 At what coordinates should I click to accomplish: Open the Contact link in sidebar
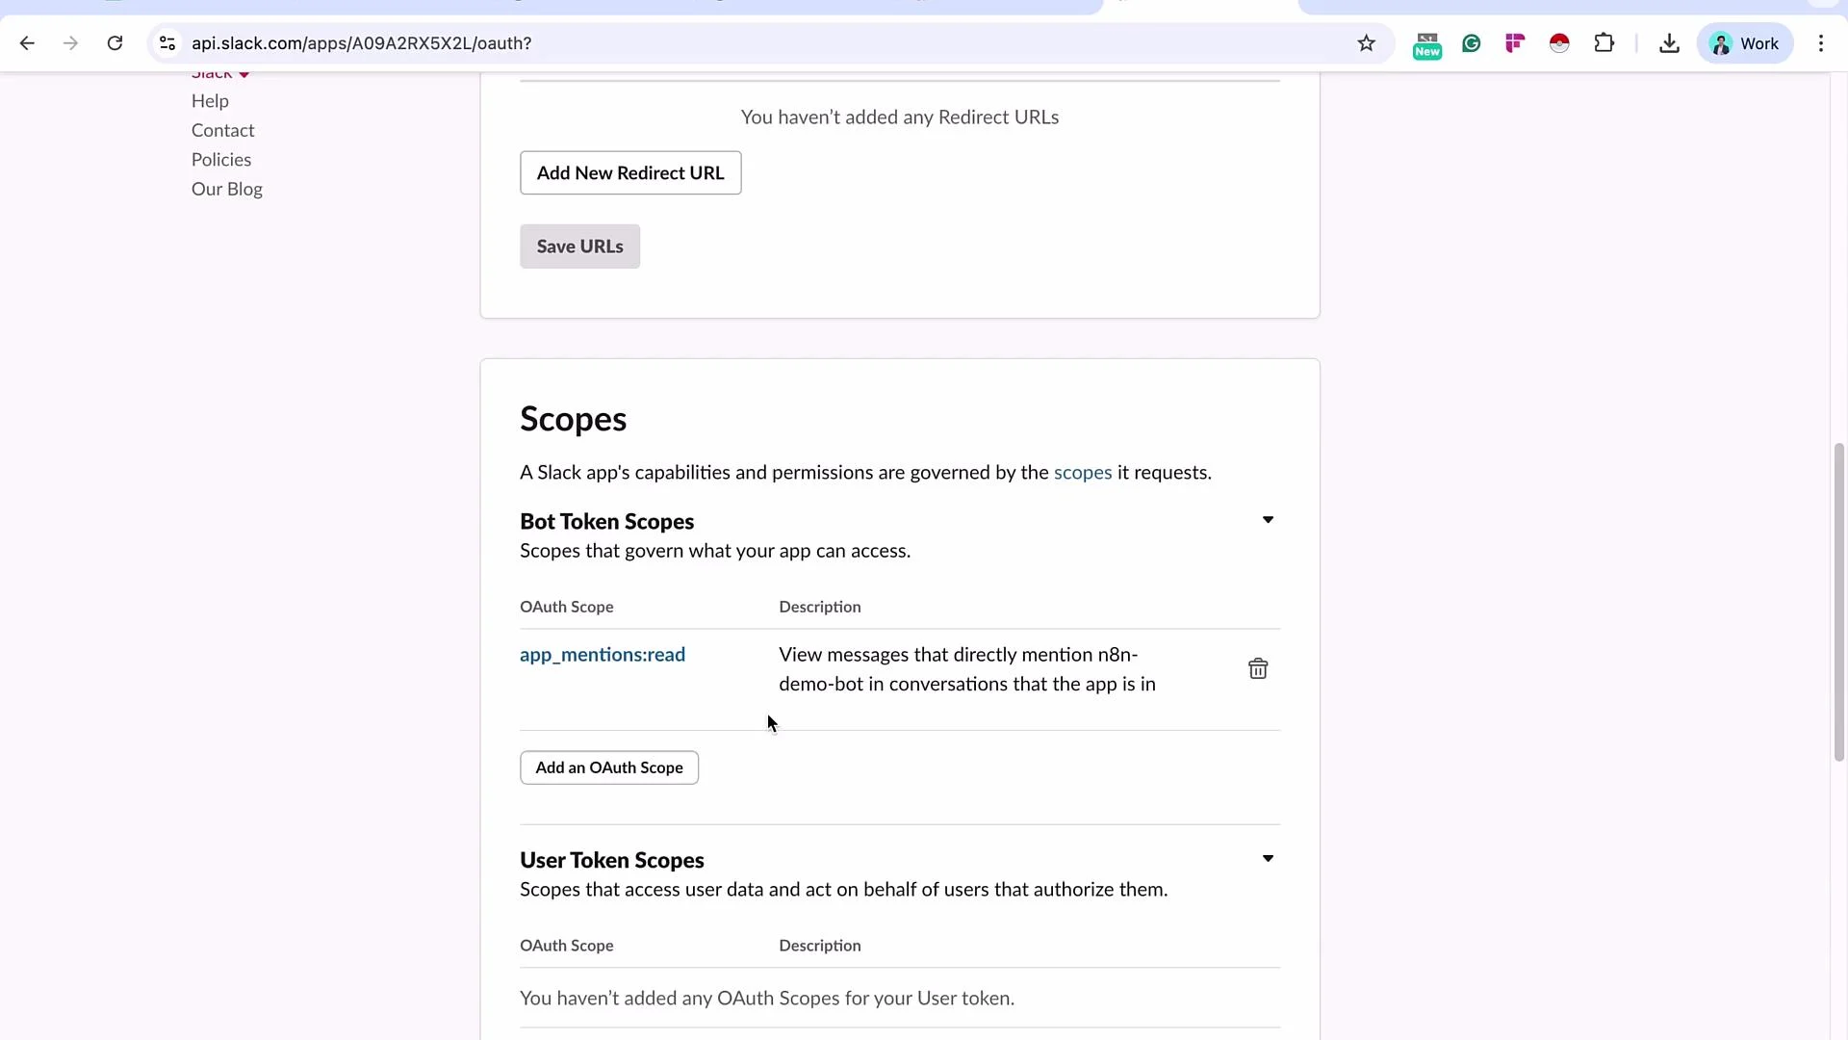222,130
